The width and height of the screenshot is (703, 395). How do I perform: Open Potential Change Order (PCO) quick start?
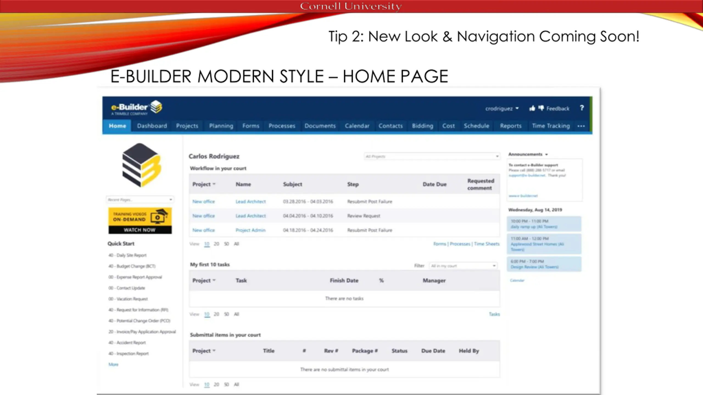coord(139,321)
